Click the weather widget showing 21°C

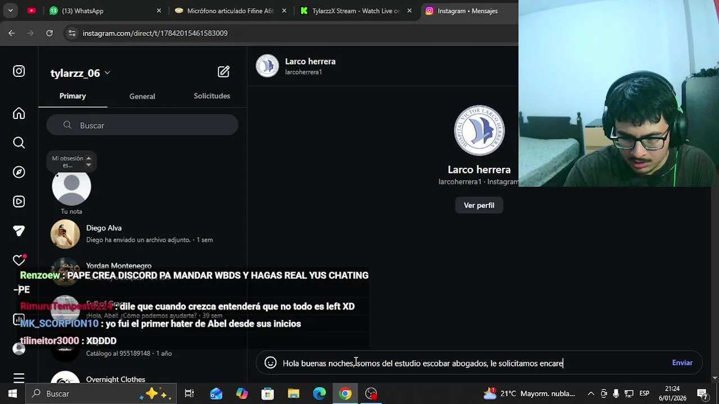(x=529, y=393)
